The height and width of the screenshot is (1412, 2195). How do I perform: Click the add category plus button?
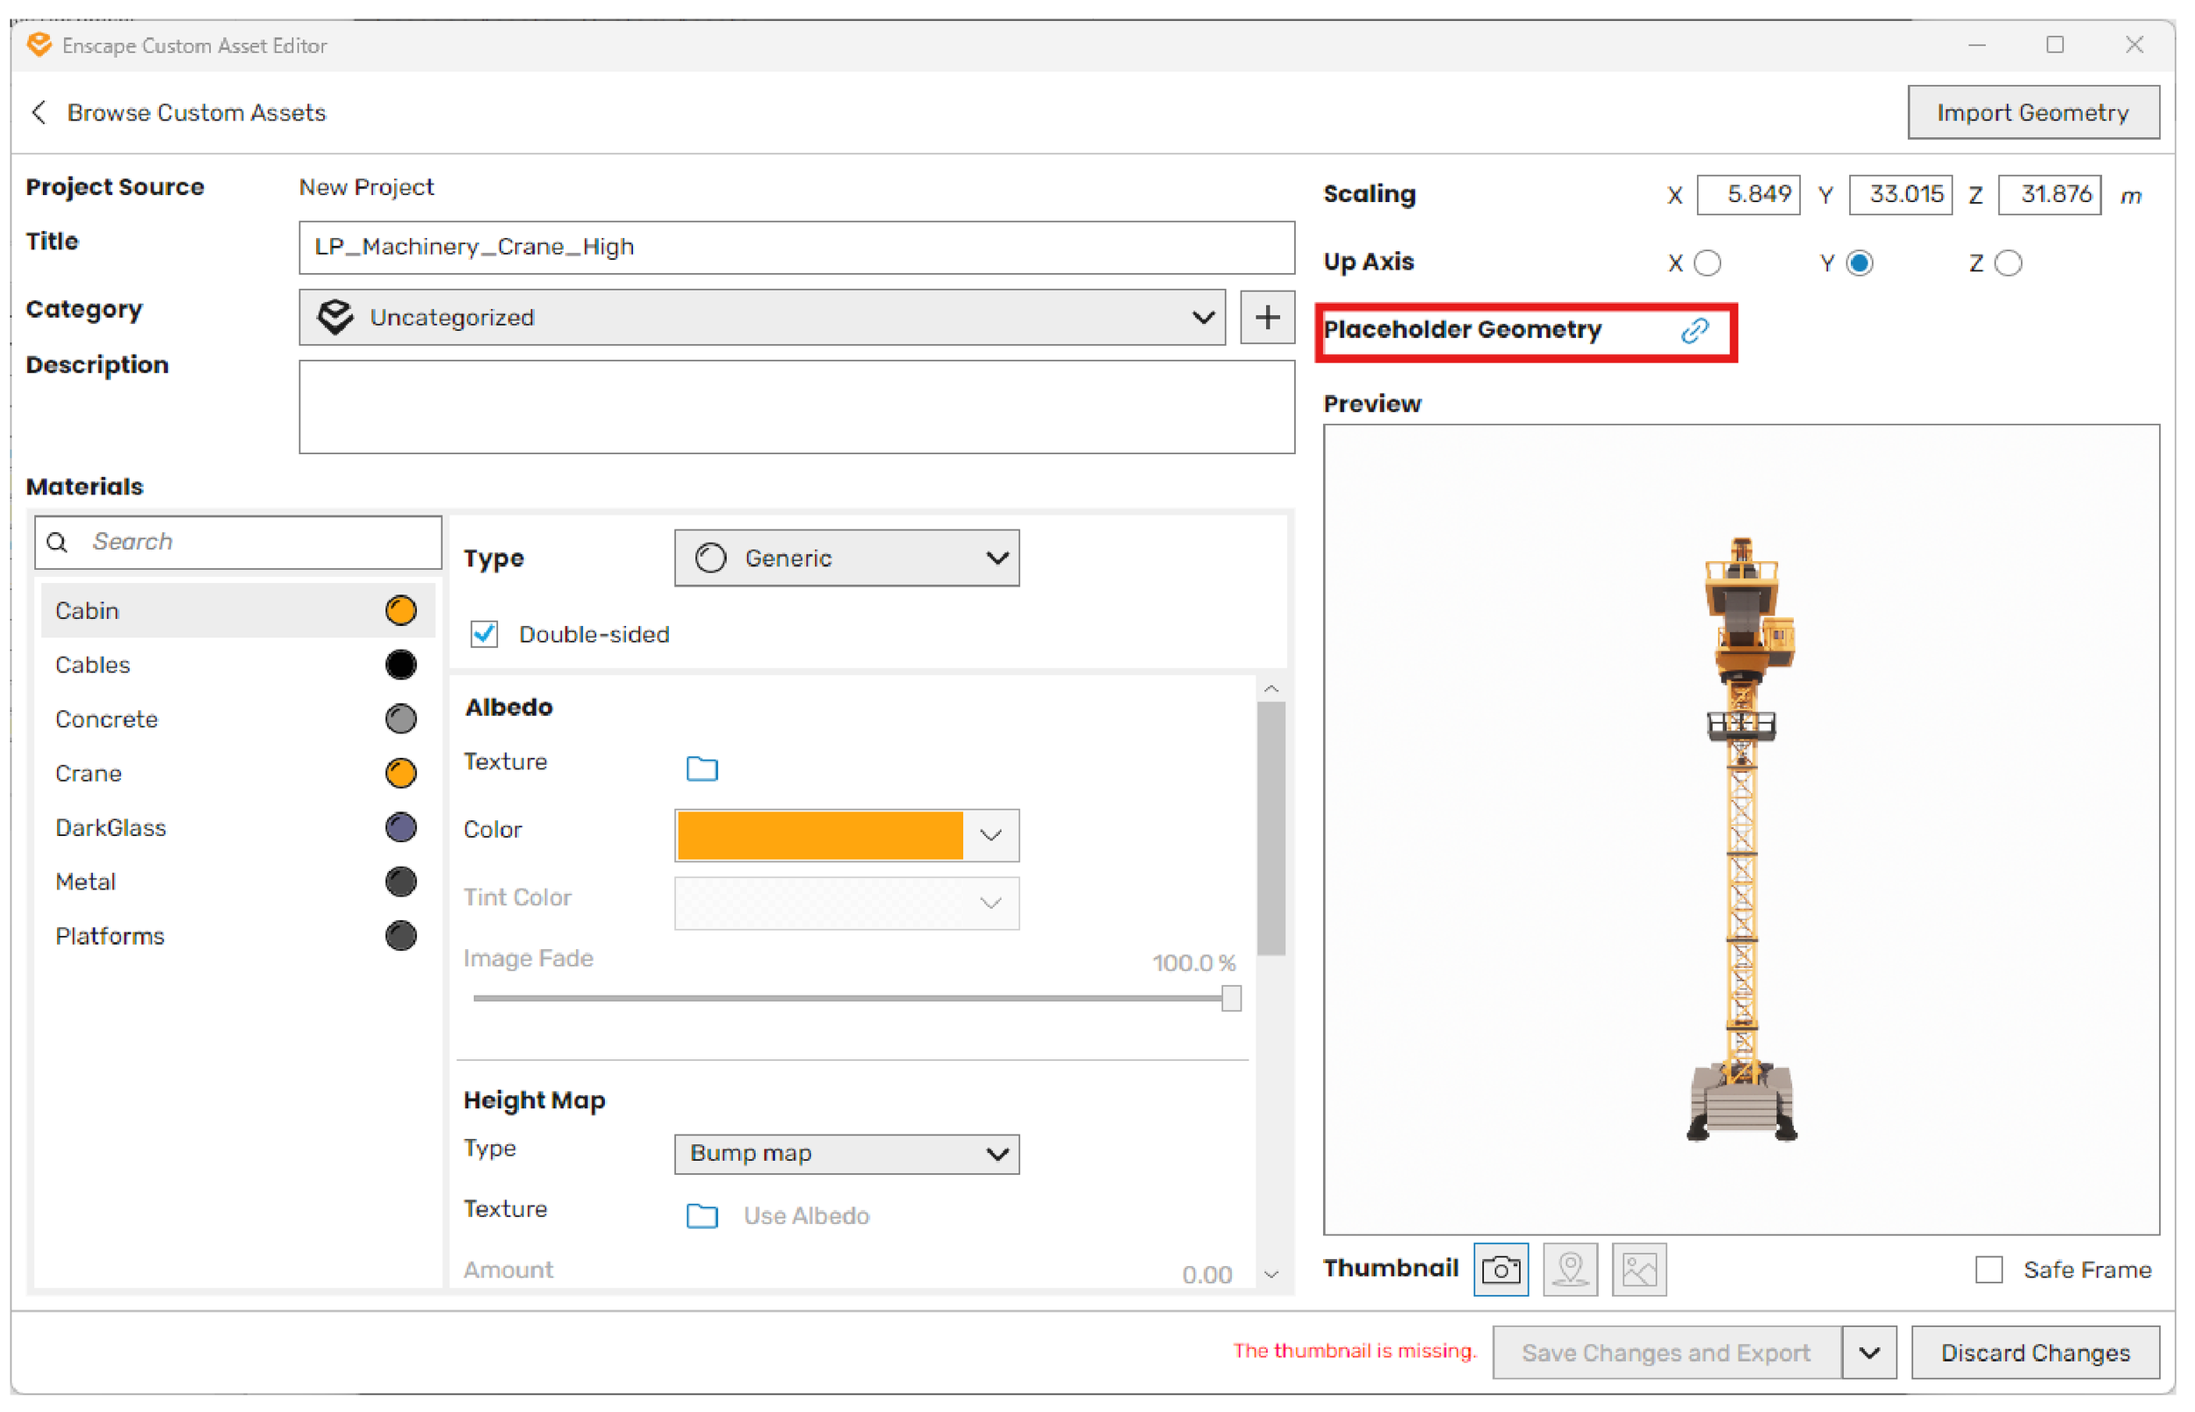click(x=1267, y=318)
